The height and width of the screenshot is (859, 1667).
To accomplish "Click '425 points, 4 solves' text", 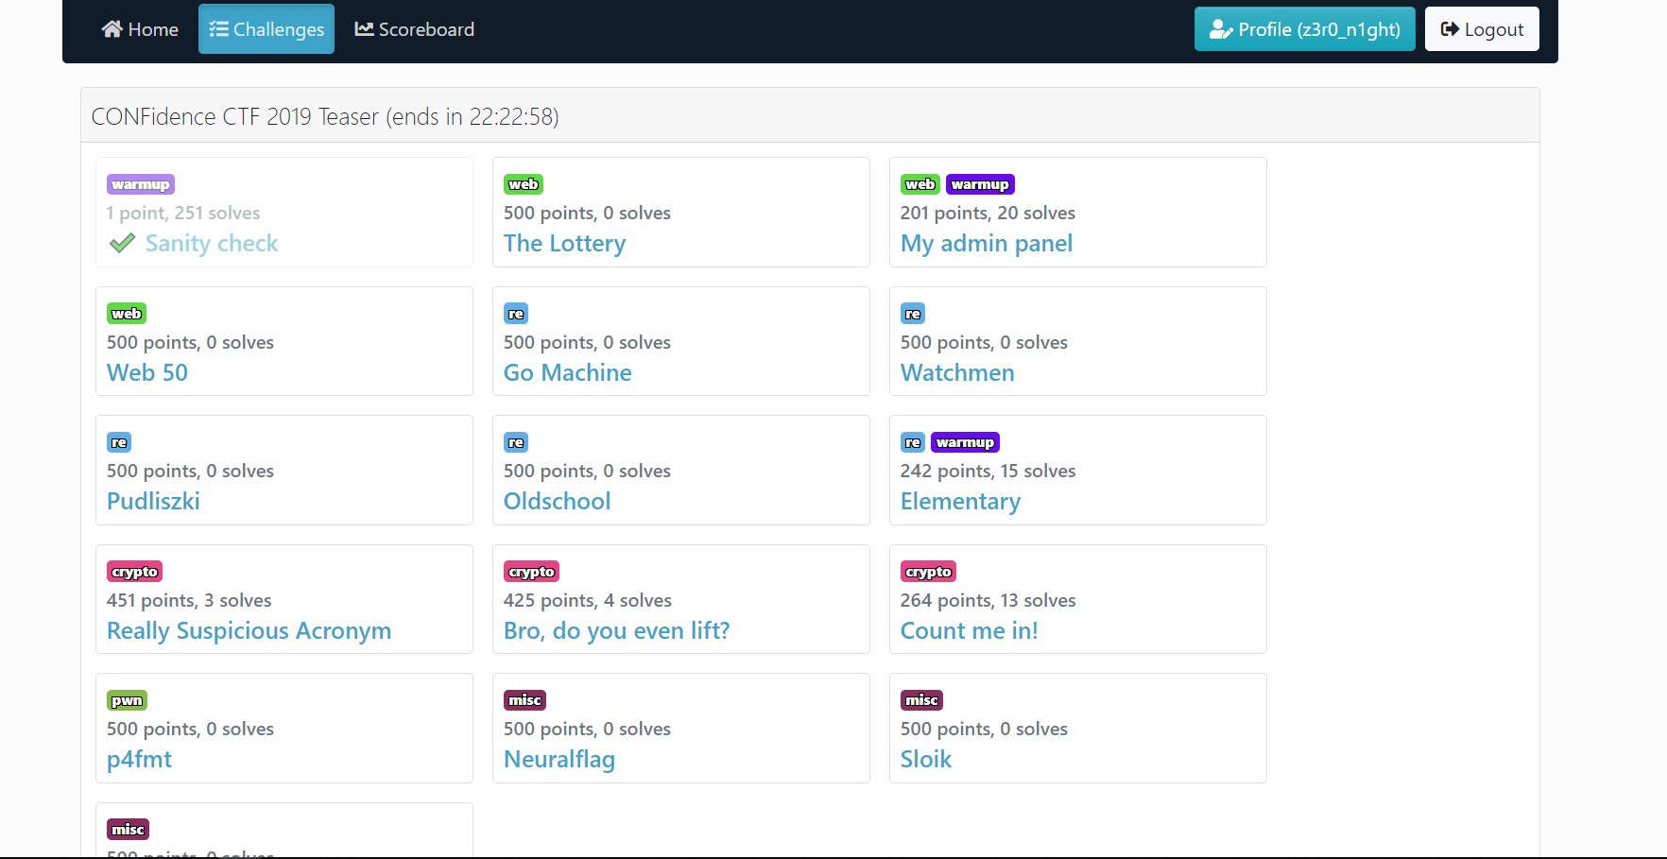I will click(x=588, y=600).
